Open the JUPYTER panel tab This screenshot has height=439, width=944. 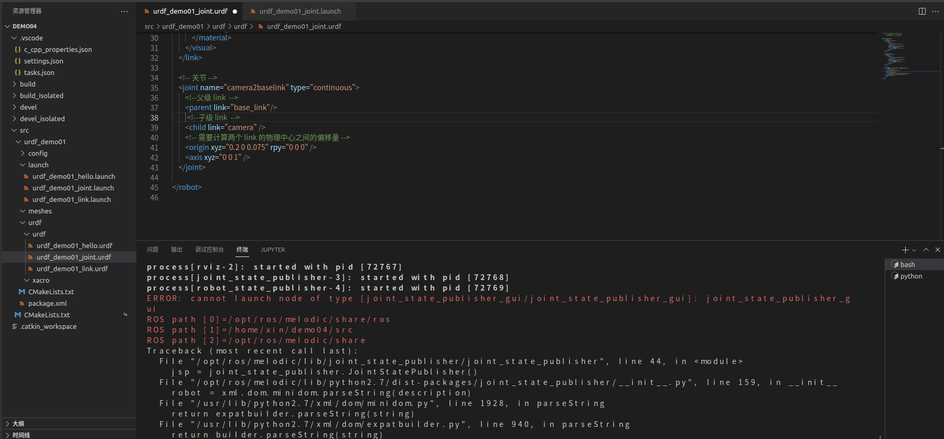pos(273,250)
